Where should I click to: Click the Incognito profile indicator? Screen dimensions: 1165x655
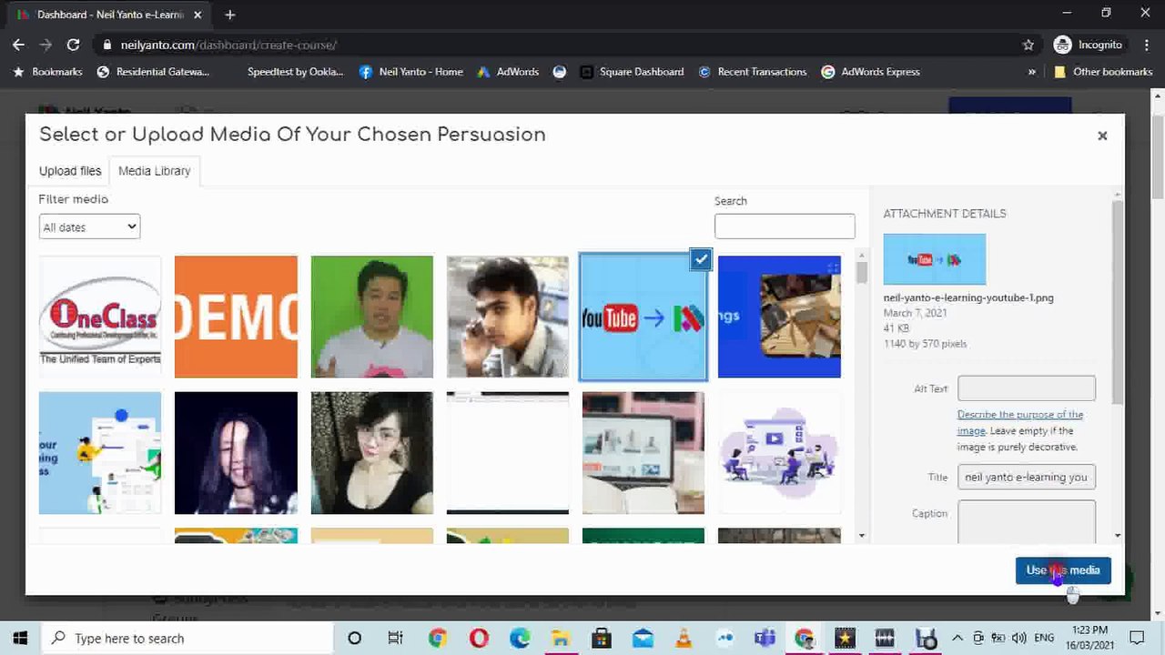[1088, 45]
